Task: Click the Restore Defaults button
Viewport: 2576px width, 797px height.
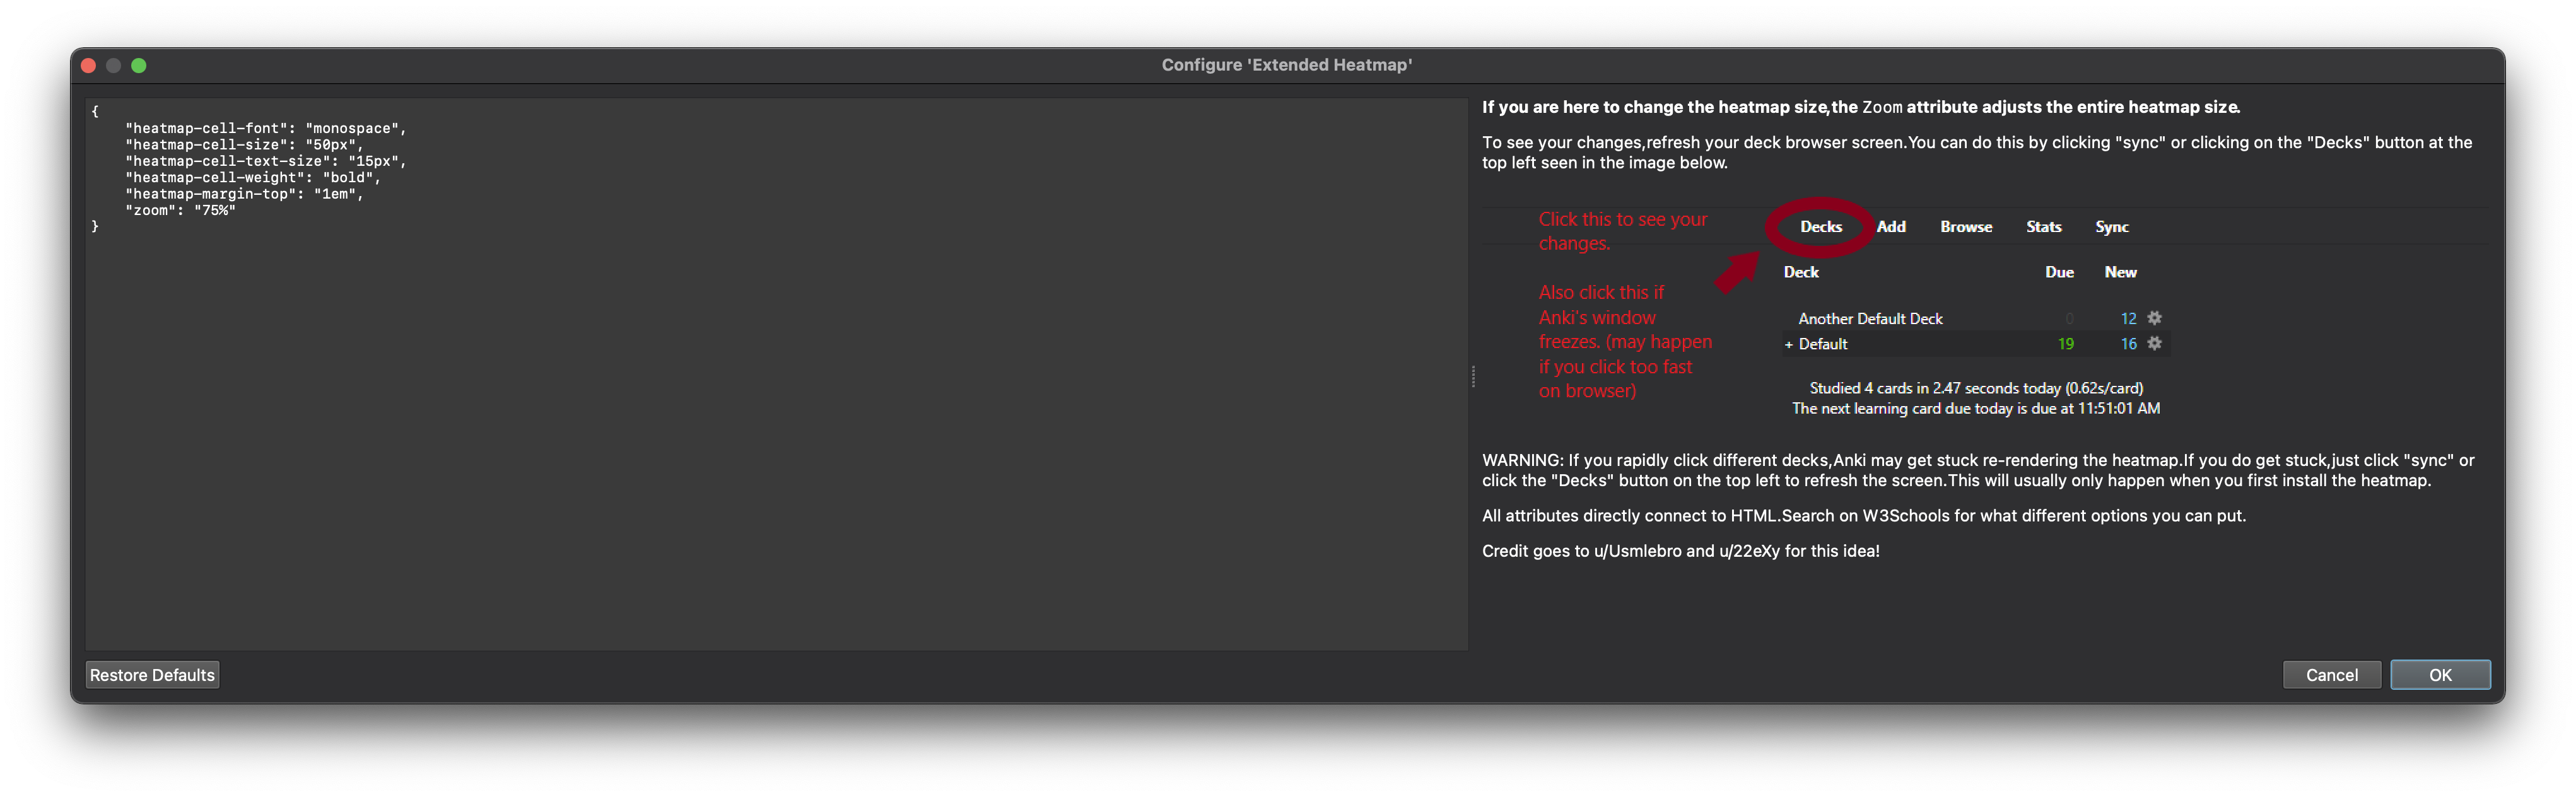Action: click(152, 675)
